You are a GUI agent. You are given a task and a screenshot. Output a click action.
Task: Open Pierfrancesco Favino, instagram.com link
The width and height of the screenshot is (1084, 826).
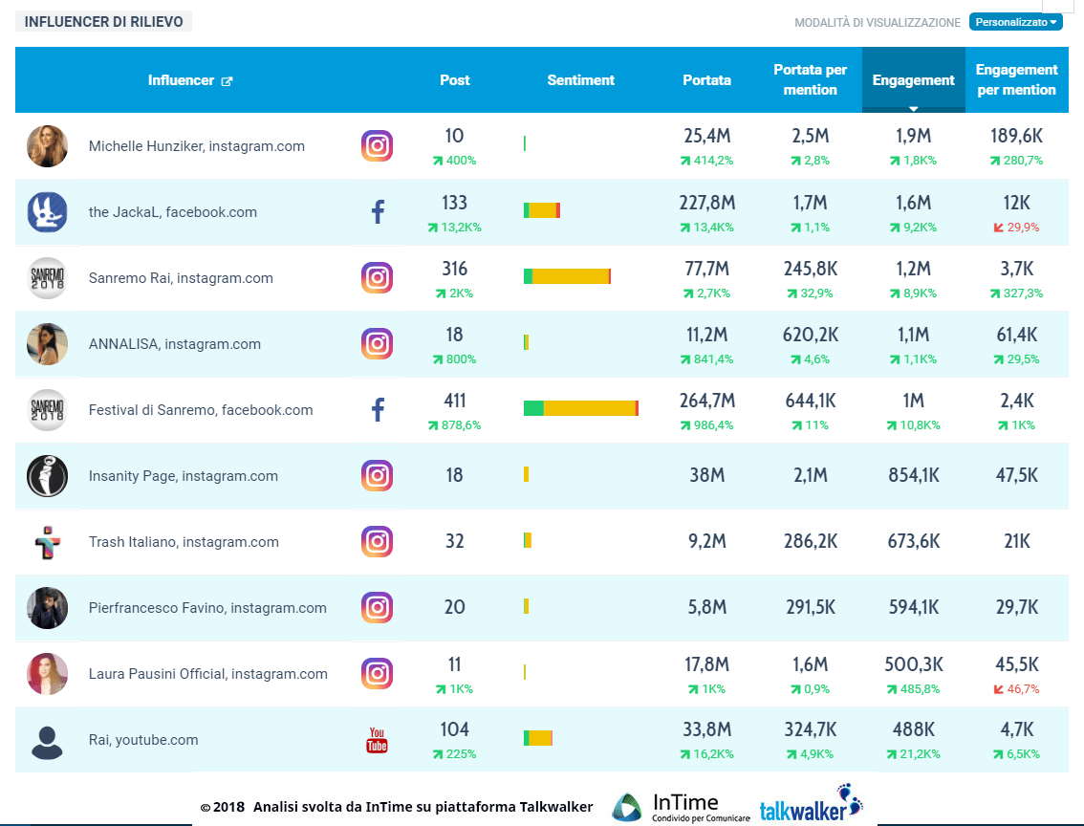point(207,608)
